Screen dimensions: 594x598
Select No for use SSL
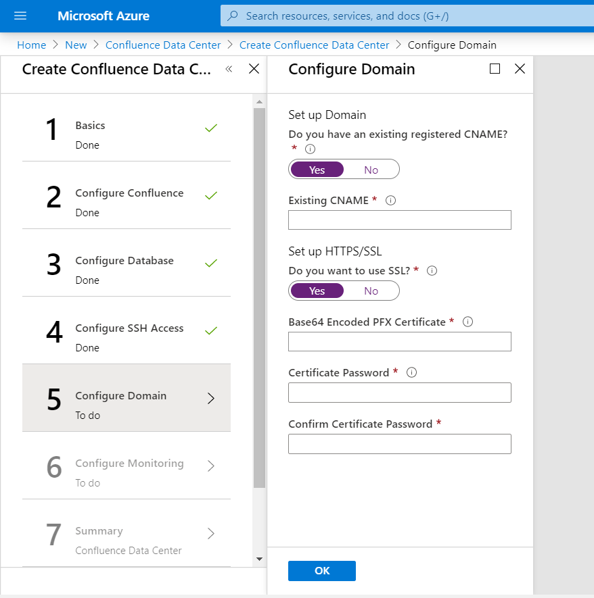(371, 291)
